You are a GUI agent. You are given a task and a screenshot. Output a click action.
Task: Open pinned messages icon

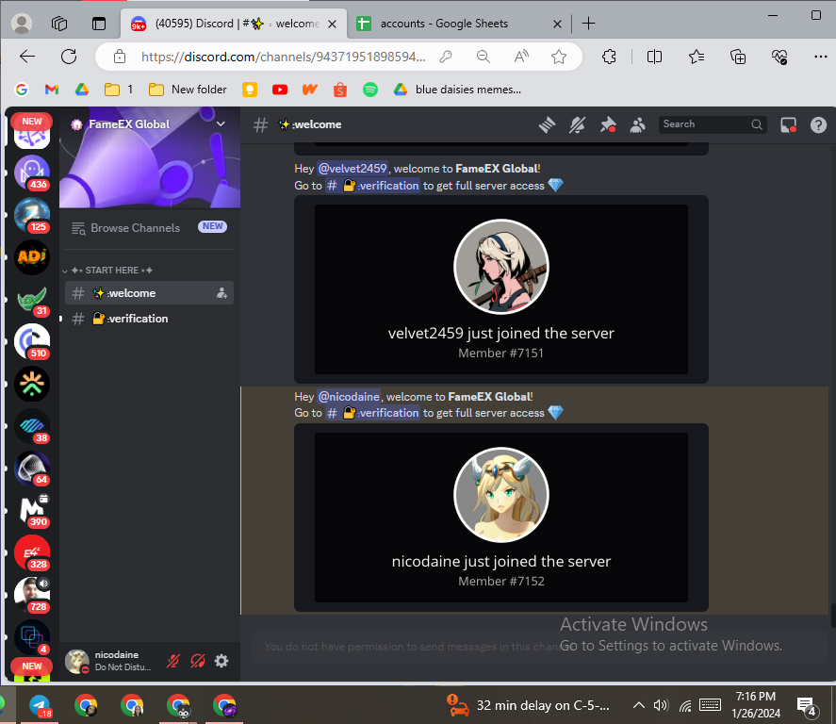(607, 124)
